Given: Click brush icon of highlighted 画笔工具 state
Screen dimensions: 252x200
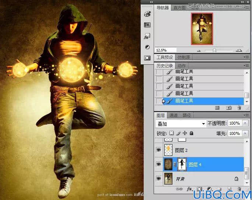Looking at the screenshot, I should pyautogui.click(x=169, y=101).
